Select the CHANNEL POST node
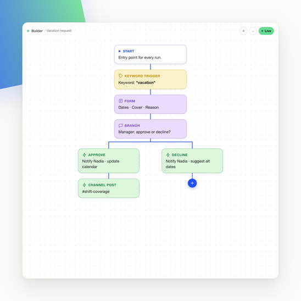Screen dimensions: 301x301 (x=109, y=188)
